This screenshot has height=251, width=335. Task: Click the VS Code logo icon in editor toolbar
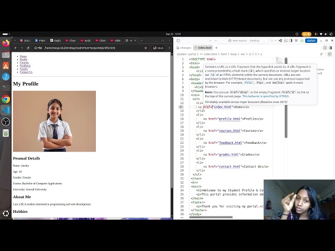281,41
